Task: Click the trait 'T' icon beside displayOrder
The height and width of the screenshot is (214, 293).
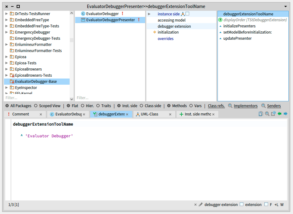Action: (x=220, y=20)
